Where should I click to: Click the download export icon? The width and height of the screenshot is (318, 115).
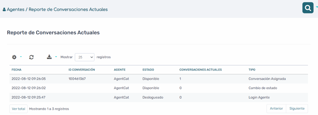(x=49, y=57)
